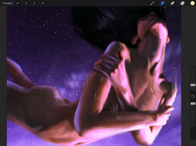Undo with the sidebar undo arrow
This screenshot has height=146, width=196.
pos(193,130)
